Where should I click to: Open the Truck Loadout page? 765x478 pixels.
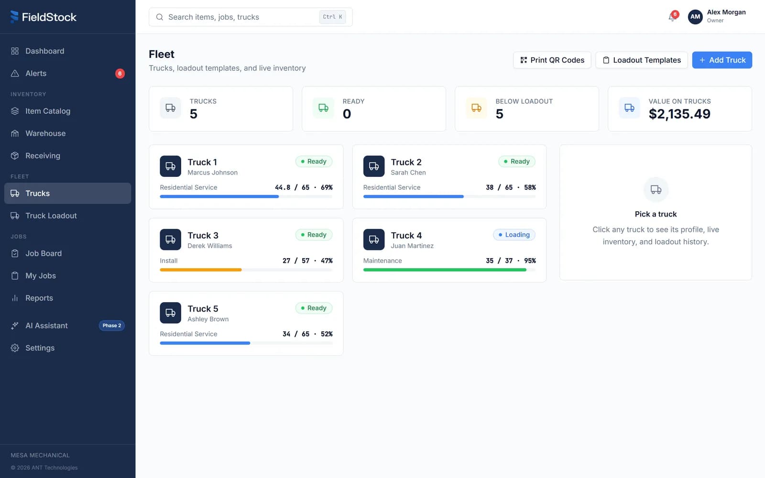coord(67,216)
